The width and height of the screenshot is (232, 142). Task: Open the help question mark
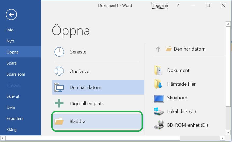tap(178, 6)
